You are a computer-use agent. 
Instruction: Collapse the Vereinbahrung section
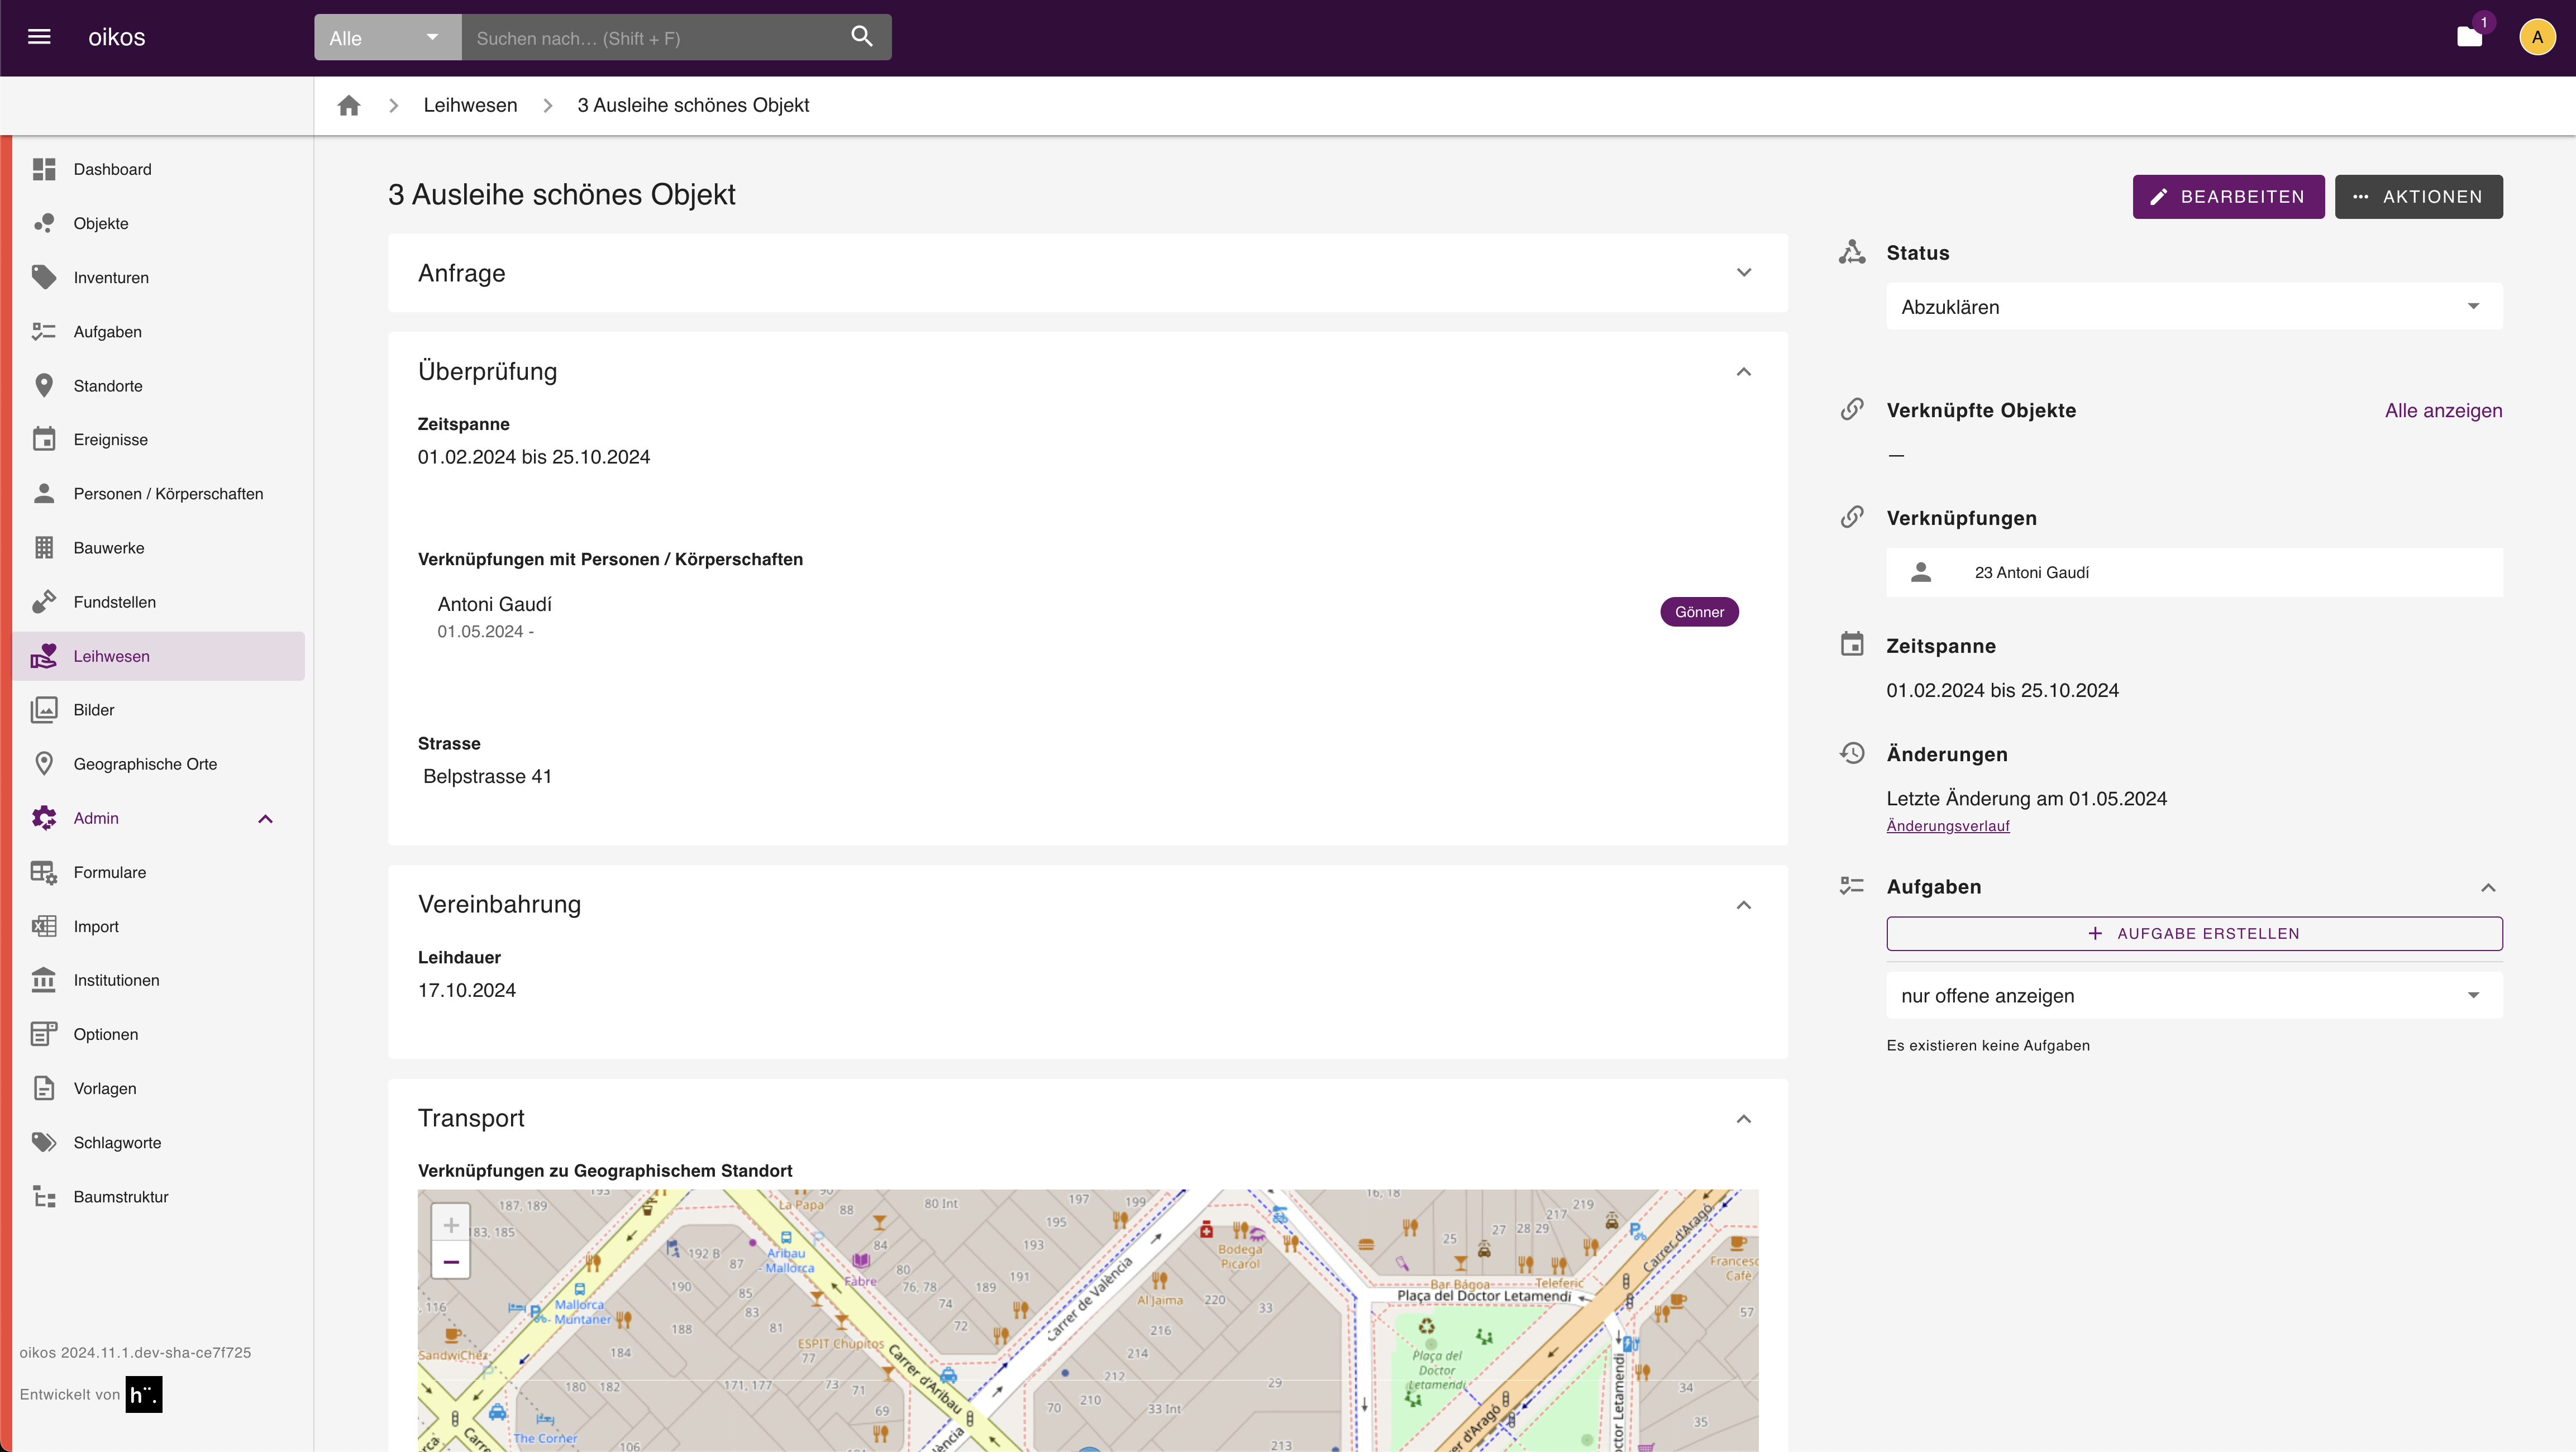(x=1744, y=904)
